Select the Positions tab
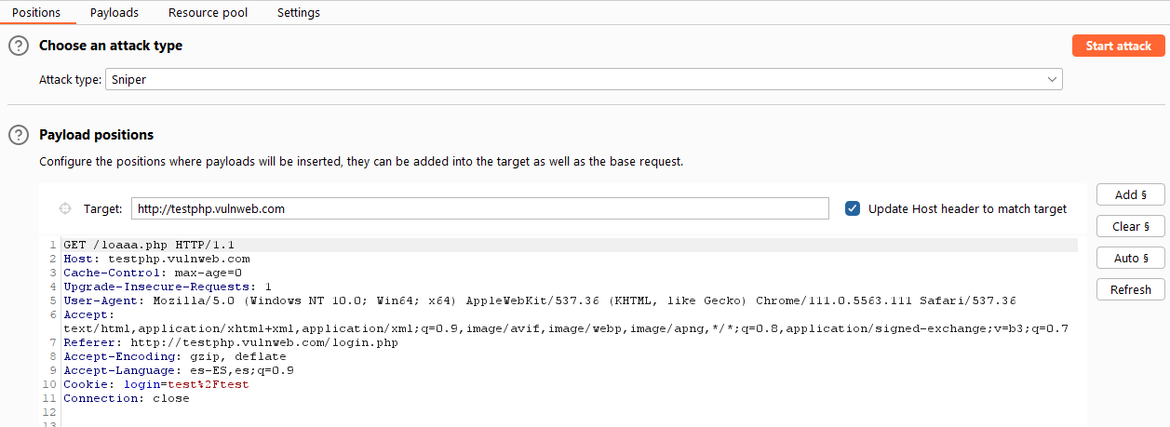This screenshot has width=1170, height=427. click(x=36, y=13)
